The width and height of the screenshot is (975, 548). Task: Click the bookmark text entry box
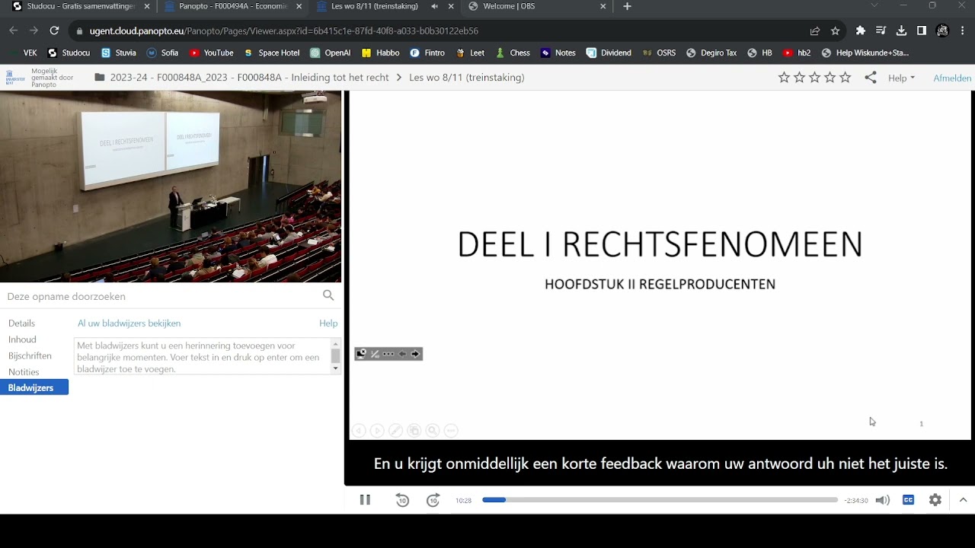click(202, 357)
